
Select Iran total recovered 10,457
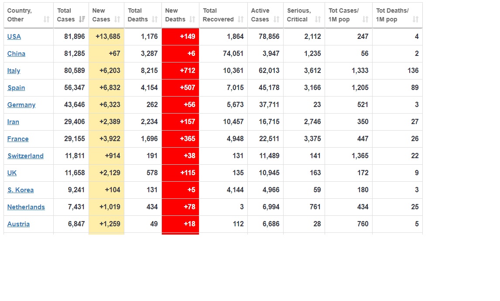(233, 121)
